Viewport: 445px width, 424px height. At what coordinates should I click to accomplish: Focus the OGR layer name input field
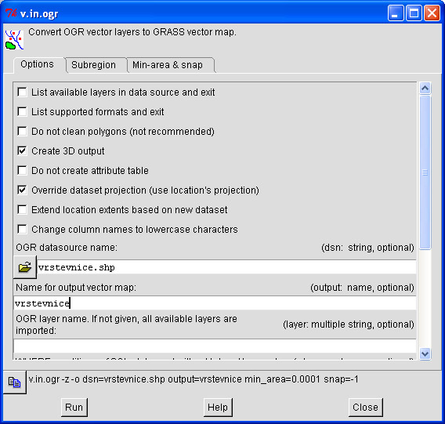point(215,346)
